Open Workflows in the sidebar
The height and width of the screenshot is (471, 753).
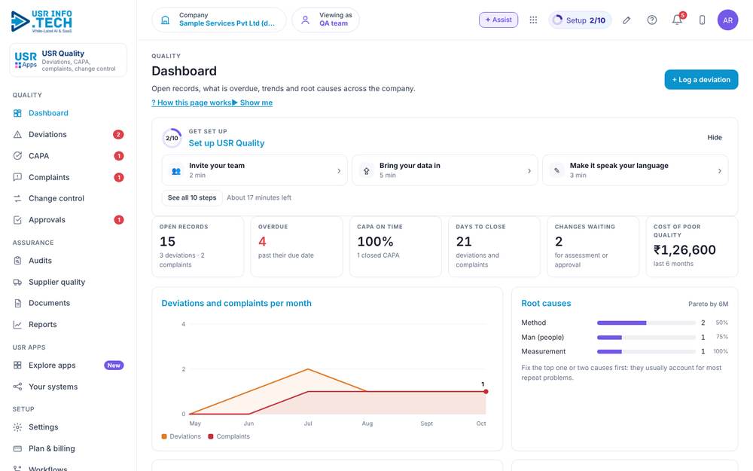tap(69, 467)
